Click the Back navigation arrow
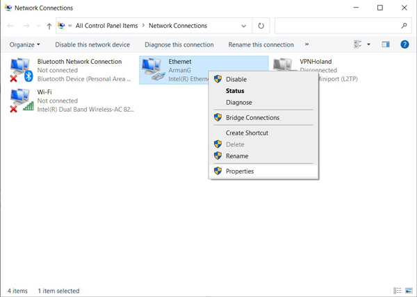 click(10, 26)
